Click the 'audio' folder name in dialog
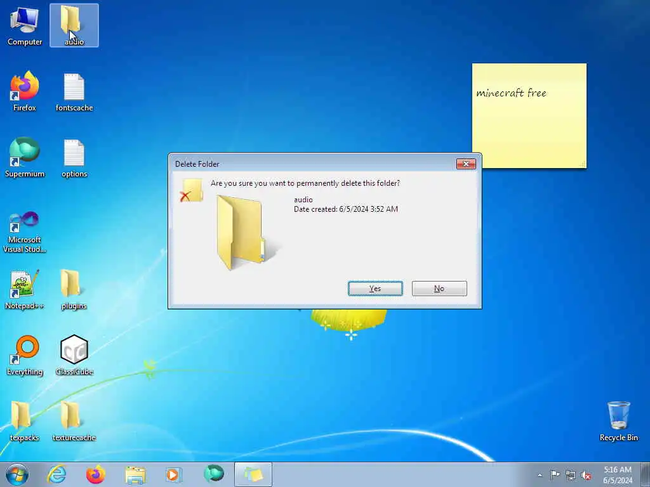Image resolution: width=650 pixels, height=487 pixels. click(303, 200)
